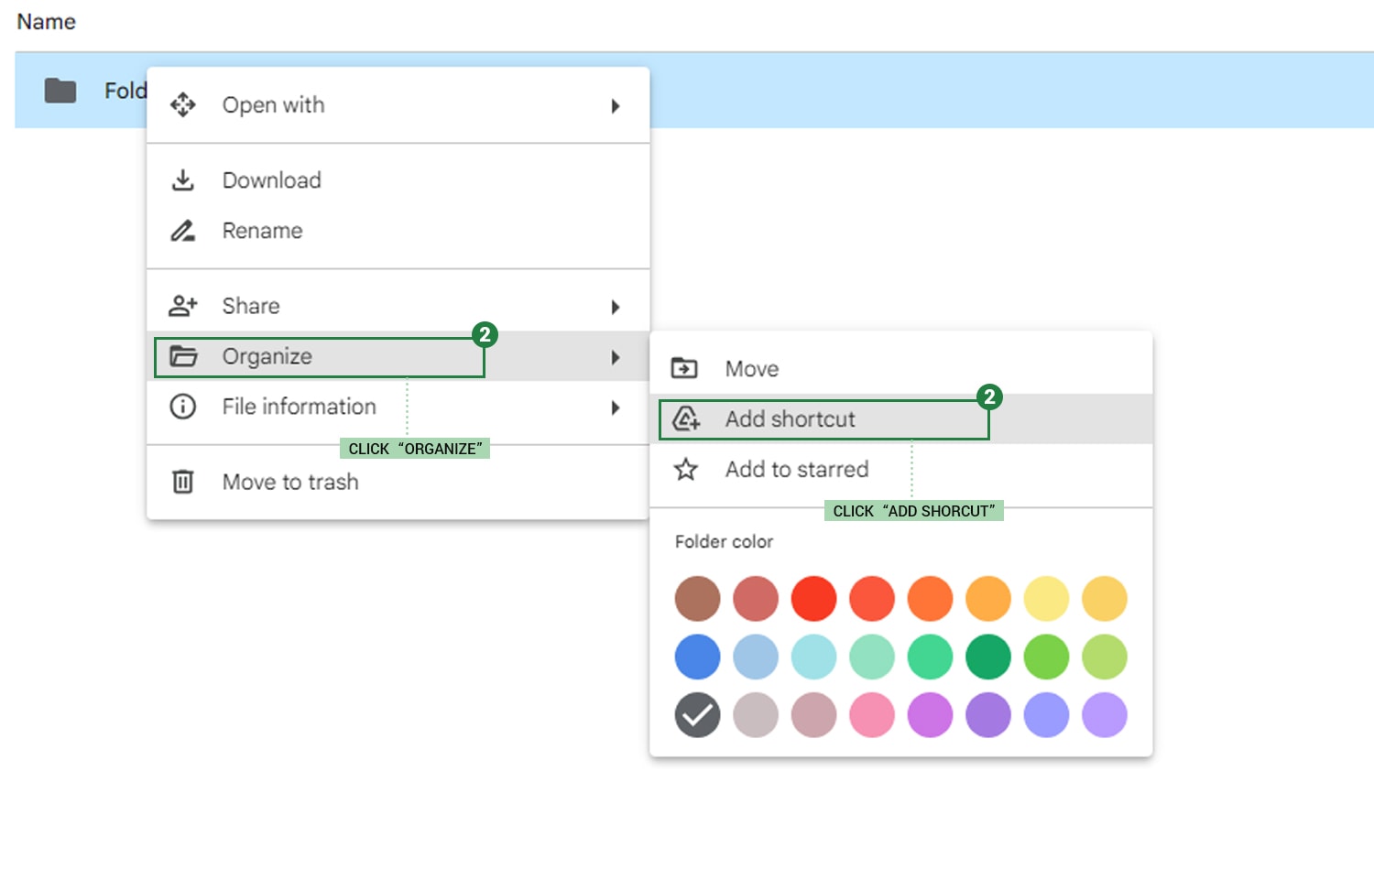Click the Move option
This screenshot has height=869, width=1374.
coord(751,367)
